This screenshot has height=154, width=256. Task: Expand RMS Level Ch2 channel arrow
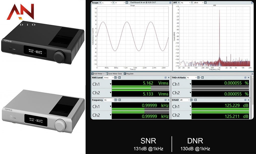tap(111, 93)
